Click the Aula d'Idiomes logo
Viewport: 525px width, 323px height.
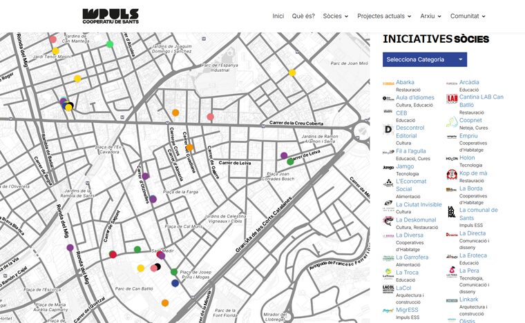click(x=388, y=99)
